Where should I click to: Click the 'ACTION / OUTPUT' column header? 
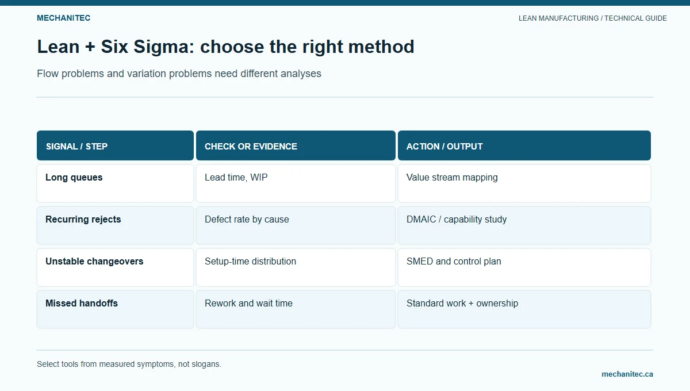[524, 145]
